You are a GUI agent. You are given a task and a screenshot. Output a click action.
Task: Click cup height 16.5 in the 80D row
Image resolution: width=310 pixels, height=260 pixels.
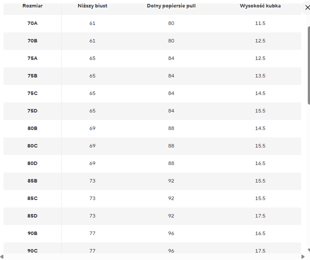(260, 163)
